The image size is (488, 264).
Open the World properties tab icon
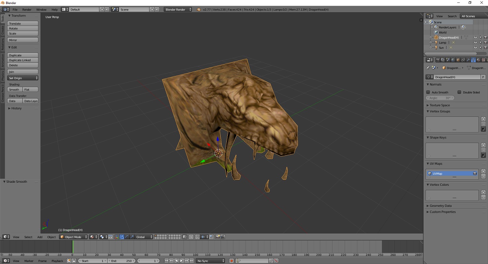pos(453,60)
